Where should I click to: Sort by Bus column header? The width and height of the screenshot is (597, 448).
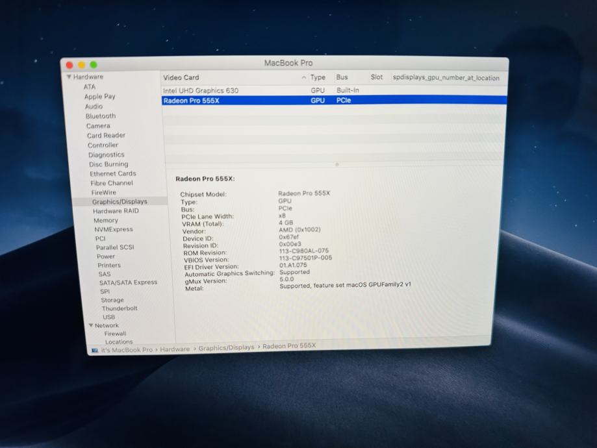(342, 77)
